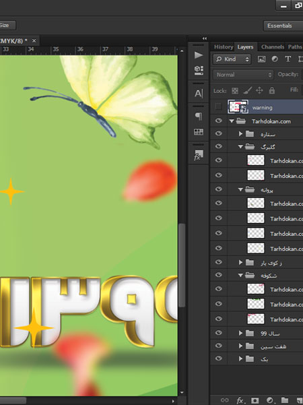303x405 pixels.
Task: Click the vertical scrollbar down arrow
Action: pos(182,393)
